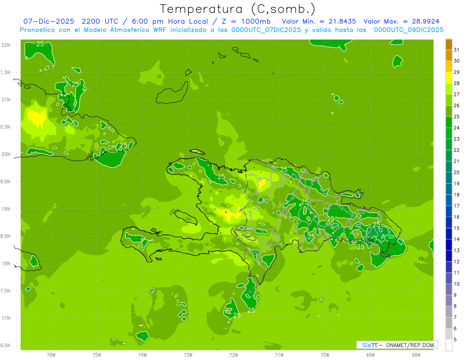This screenshot has width=467, height=360.
Task: Click the '69W' longitude axis label
Action: click(370, 355)
